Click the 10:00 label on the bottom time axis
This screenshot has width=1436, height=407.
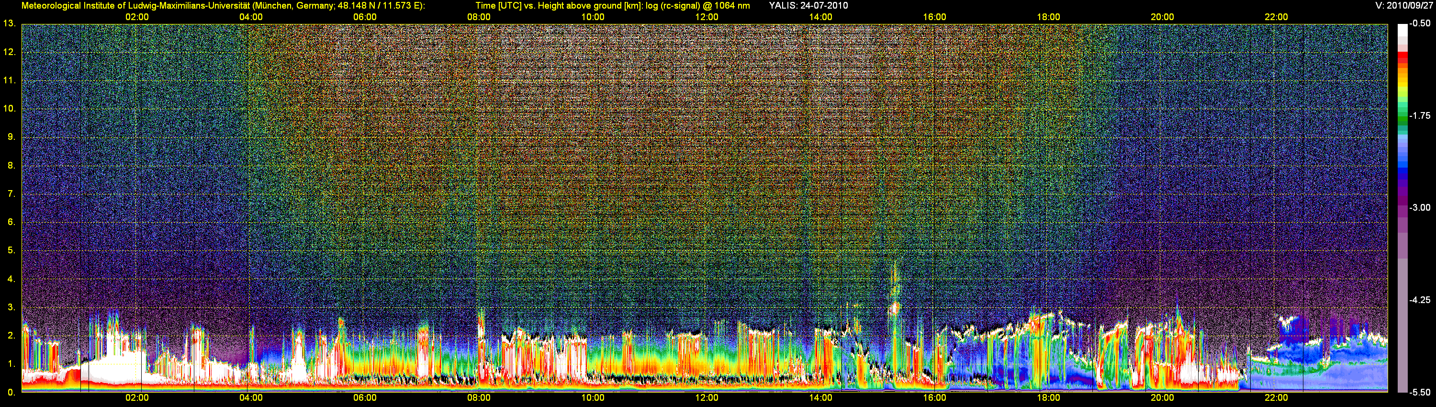[x=593, y=397]
